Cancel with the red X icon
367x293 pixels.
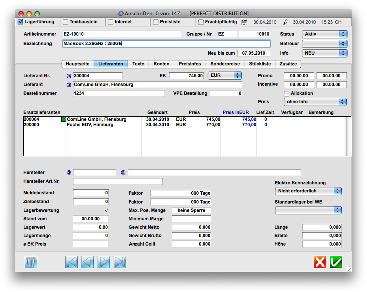320,262
